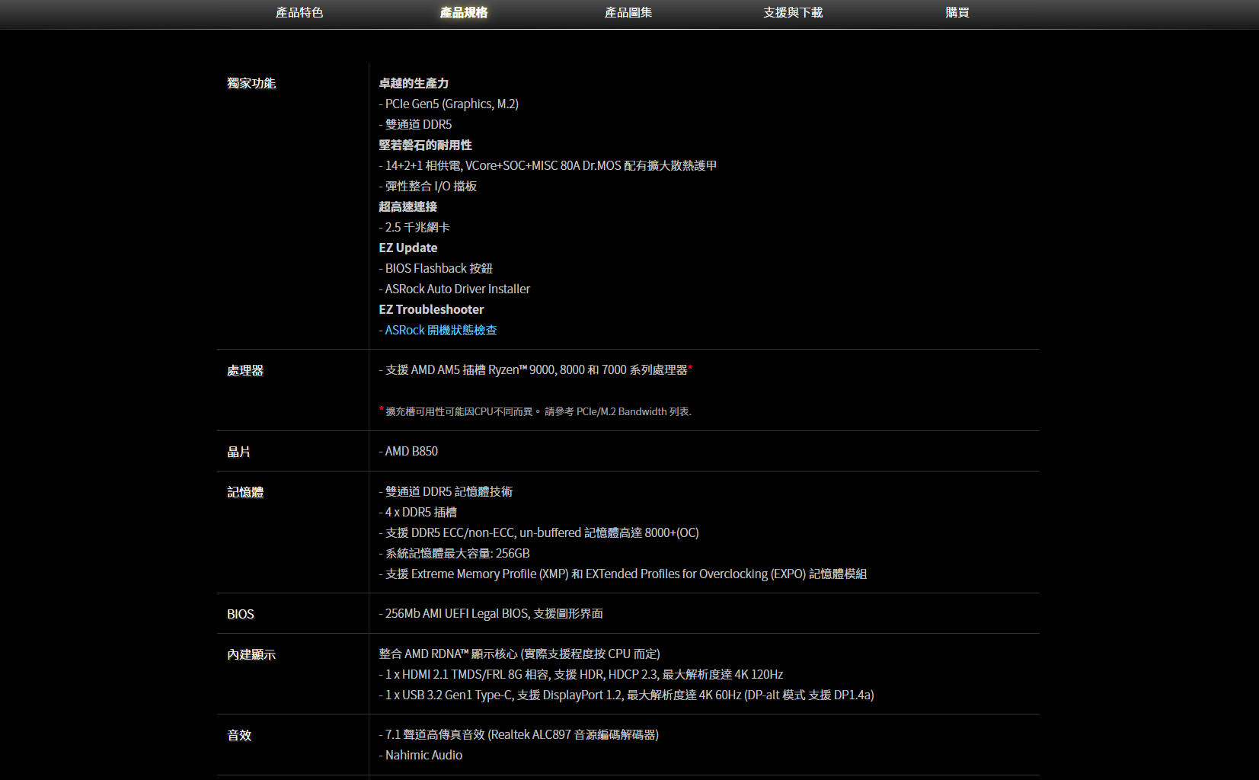The image size is (1259, 780).
Task: Click the Nahimic Audio entry
Action: pos(423,756)
